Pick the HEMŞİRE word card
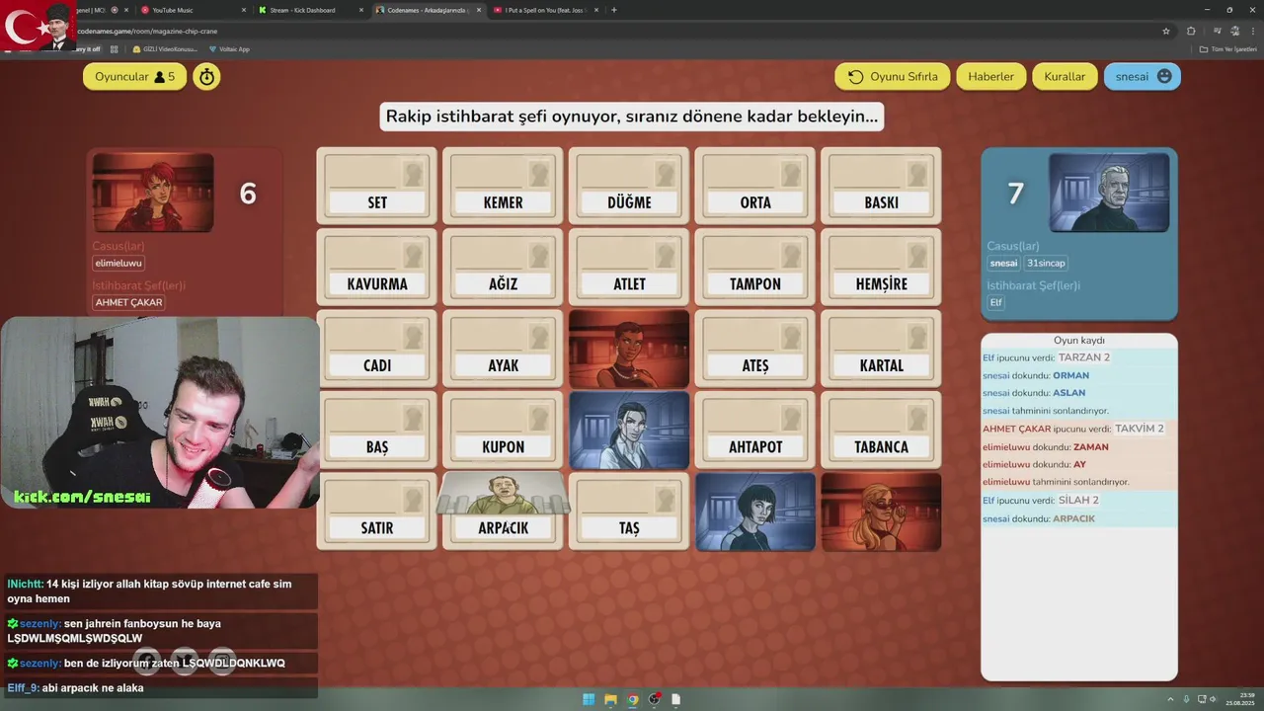This screenshot has height=711, width=1264. pos(881,268)
